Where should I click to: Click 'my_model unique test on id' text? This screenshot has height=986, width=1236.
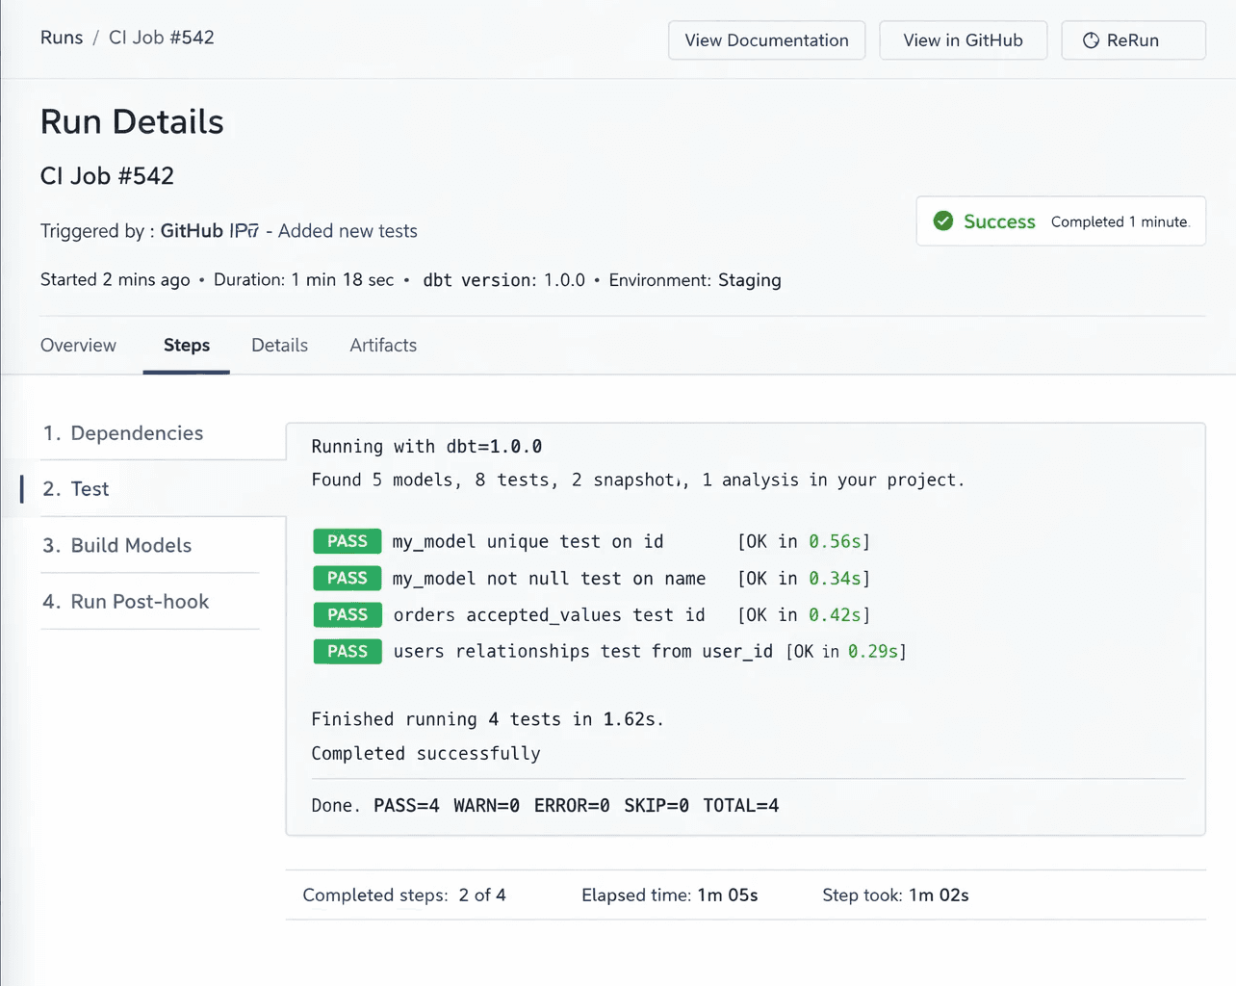point(528,541)
